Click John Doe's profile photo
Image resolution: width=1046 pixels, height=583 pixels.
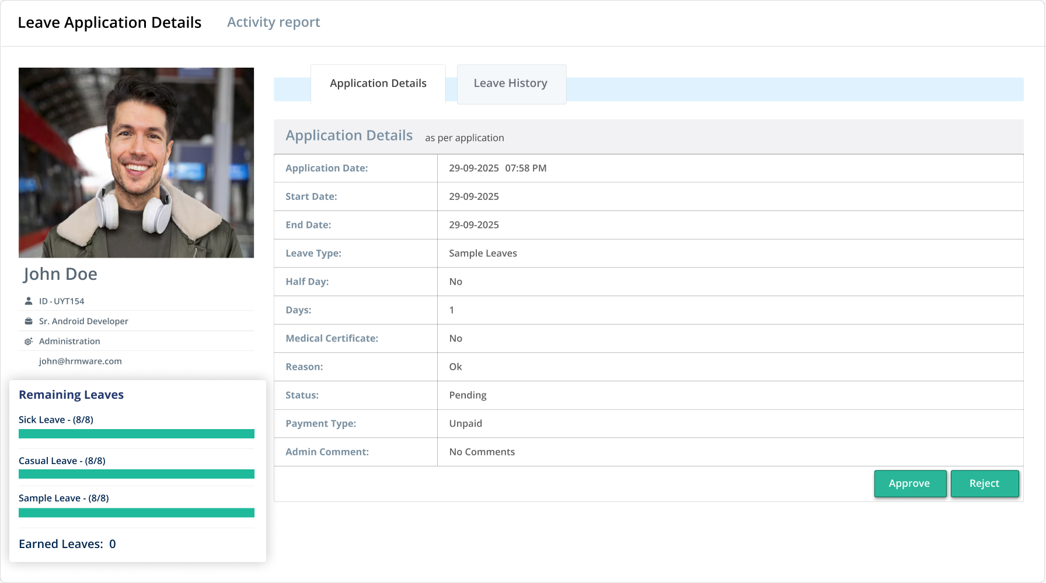(136, 163)
